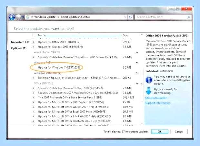The width and height of the screenshot is (200, 146).
Task: Uncheck Office InfoPath 2007 Help update
Action: [x=34, y=116]
